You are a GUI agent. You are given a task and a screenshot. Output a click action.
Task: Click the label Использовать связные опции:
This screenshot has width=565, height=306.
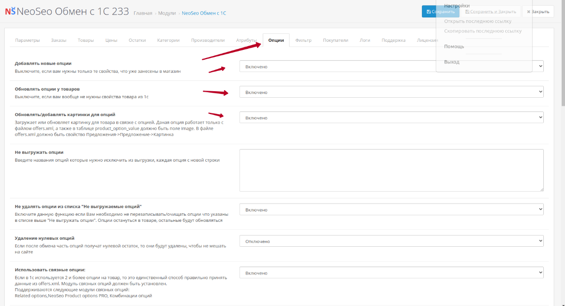50,270
